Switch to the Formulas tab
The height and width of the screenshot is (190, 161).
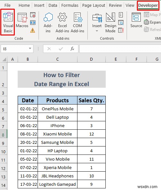click(70, 5)
